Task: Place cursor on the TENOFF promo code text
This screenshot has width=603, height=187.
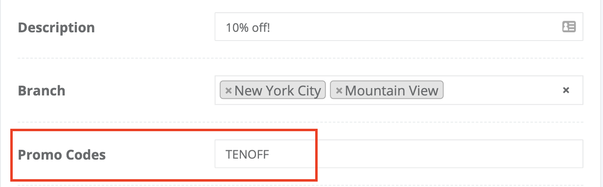Action: pos(248,155)
